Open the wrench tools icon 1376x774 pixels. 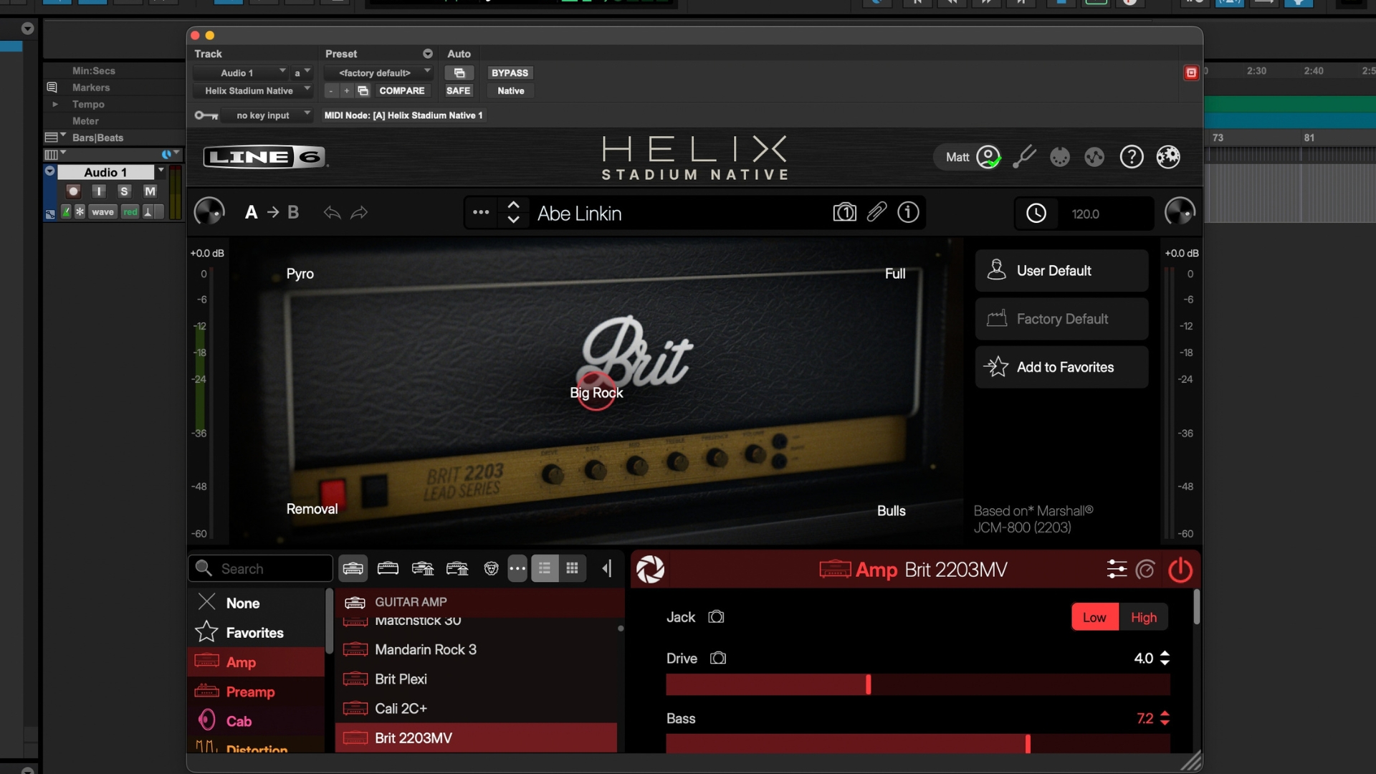point(1024,157)
